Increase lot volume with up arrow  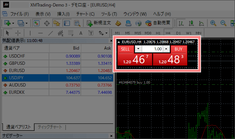pyautogui.click(x=166, y=49)
